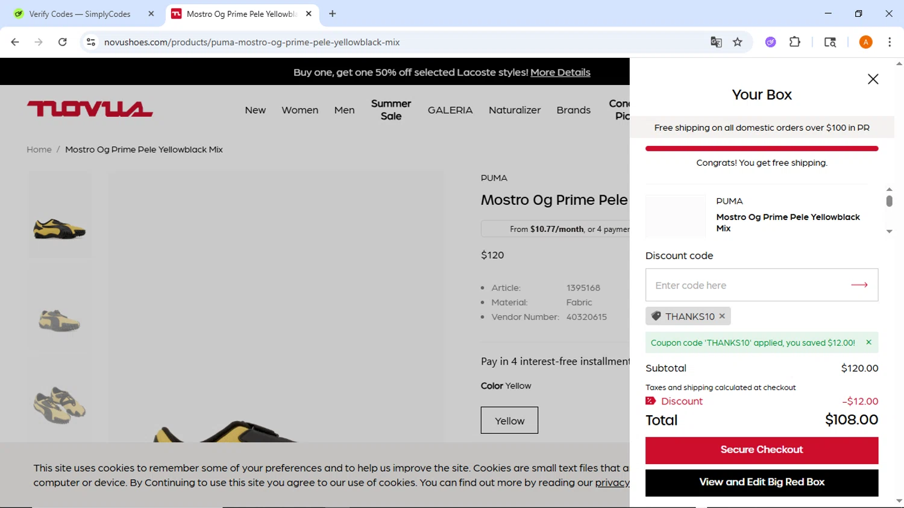Maximize or restore the browser window

[x=858, y=13]
